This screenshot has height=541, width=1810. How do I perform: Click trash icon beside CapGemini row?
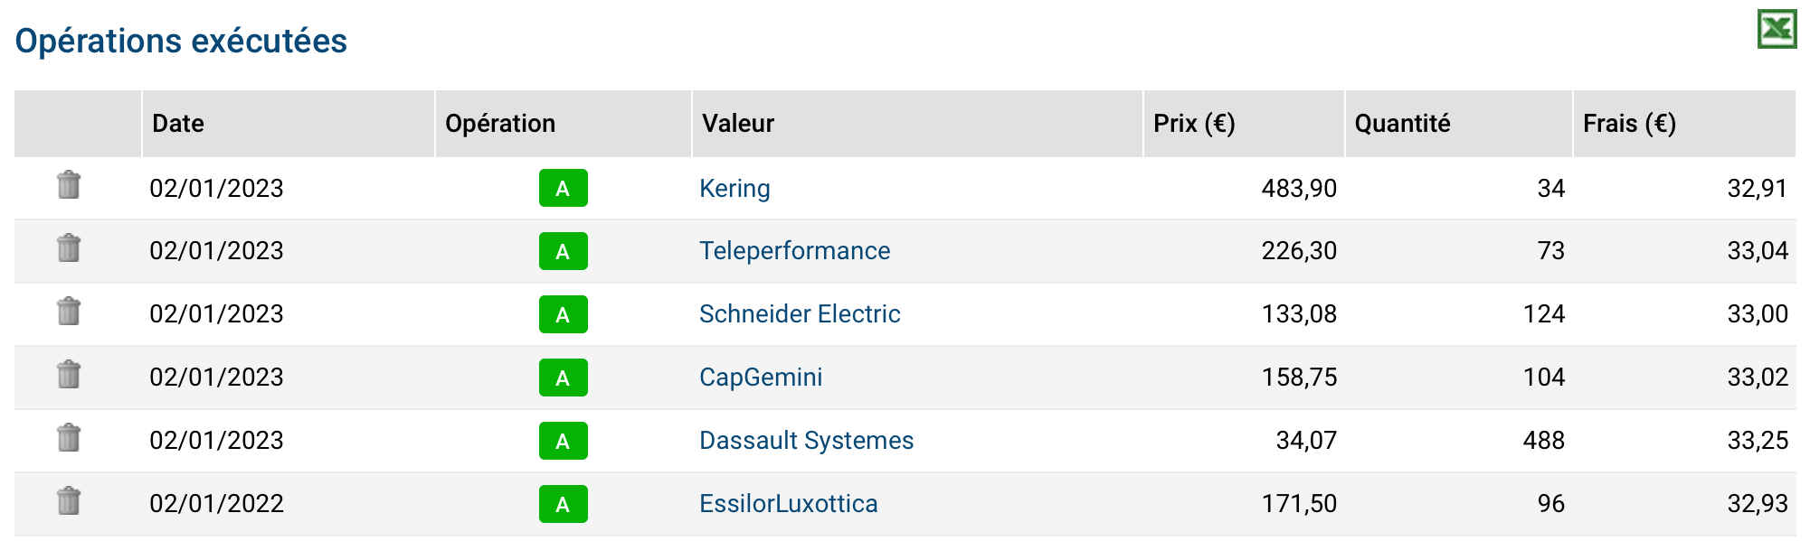coord(69,375)
